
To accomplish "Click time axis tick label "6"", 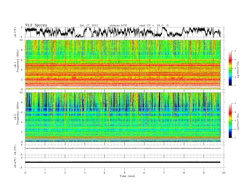I will [144, 173].
